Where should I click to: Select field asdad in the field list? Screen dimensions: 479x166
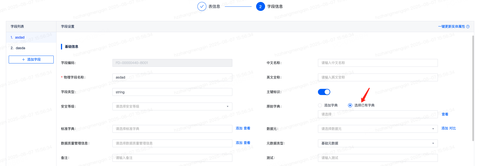coord(20,37)
